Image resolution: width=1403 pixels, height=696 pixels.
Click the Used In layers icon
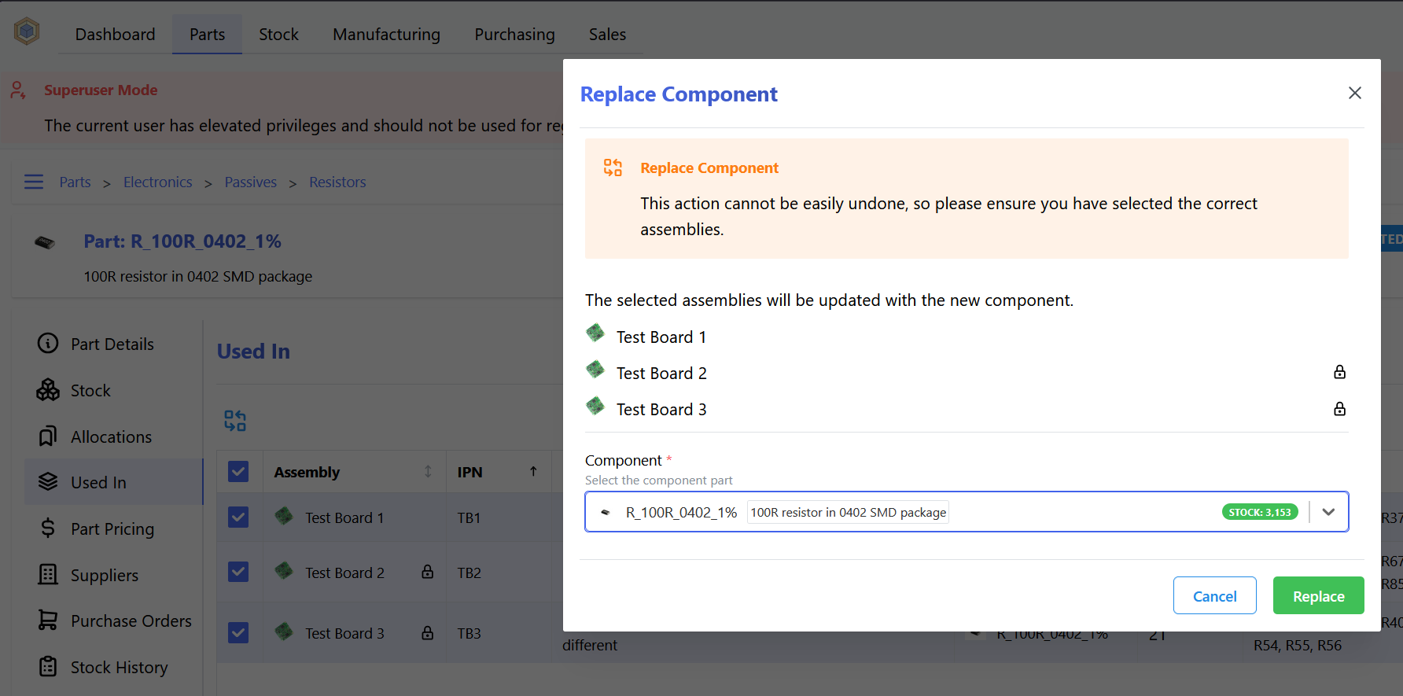tap(48, 481)
